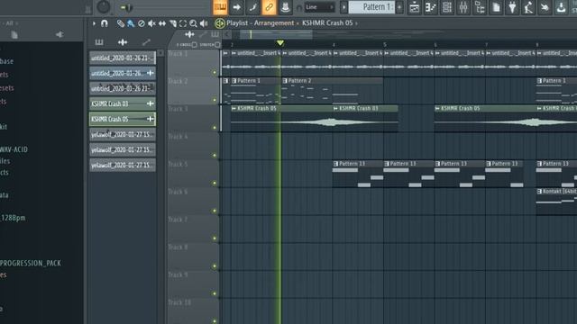Mute Track 2 with its green dot
Screen dimensions: 577x324
(215, 100)
